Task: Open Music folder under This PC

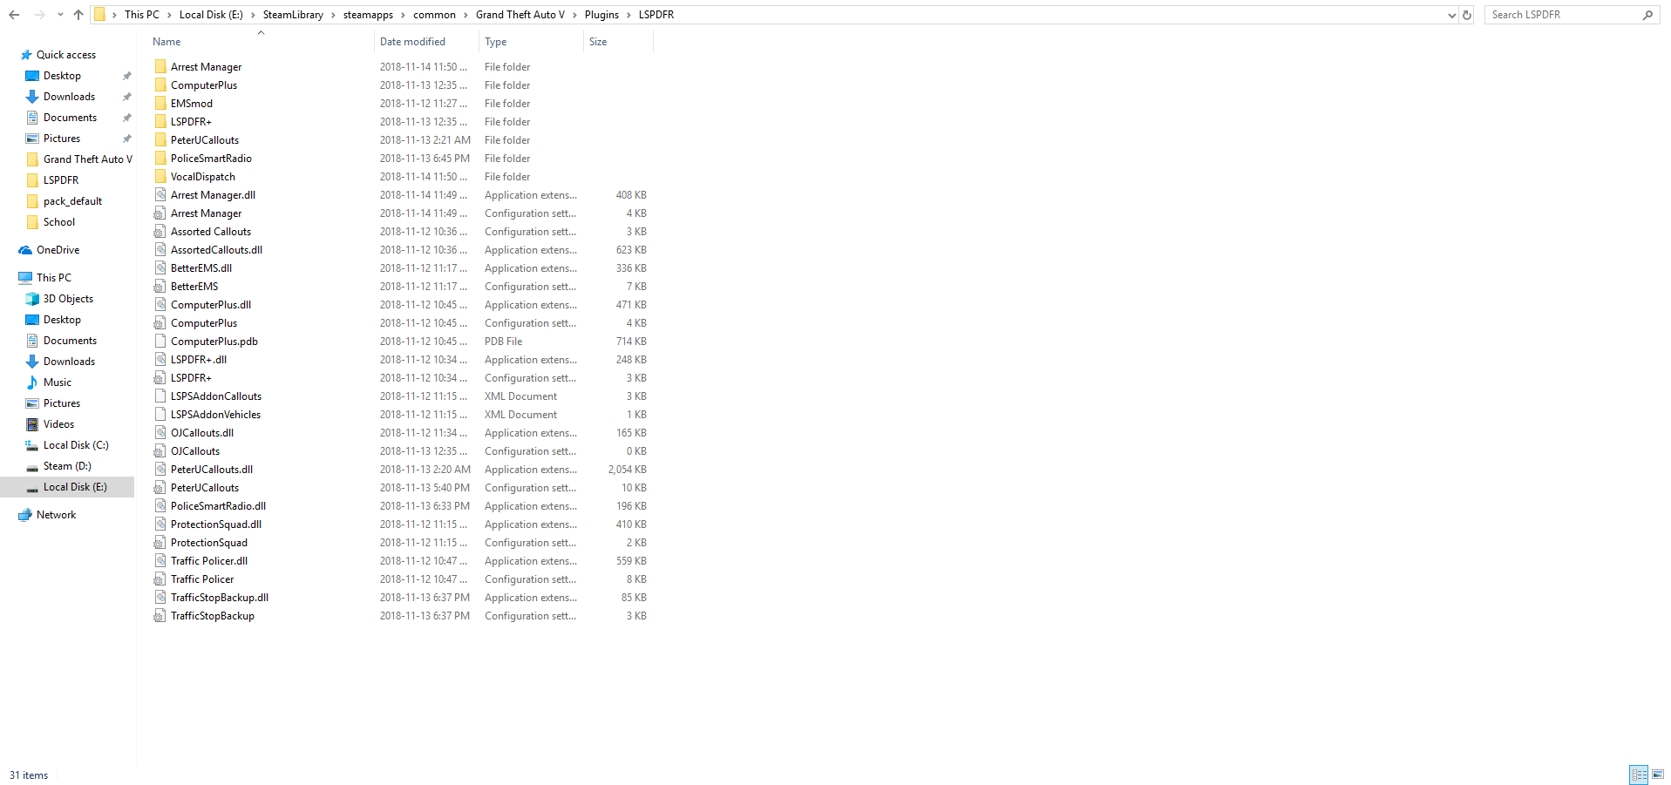Action: tap(58, 382)
